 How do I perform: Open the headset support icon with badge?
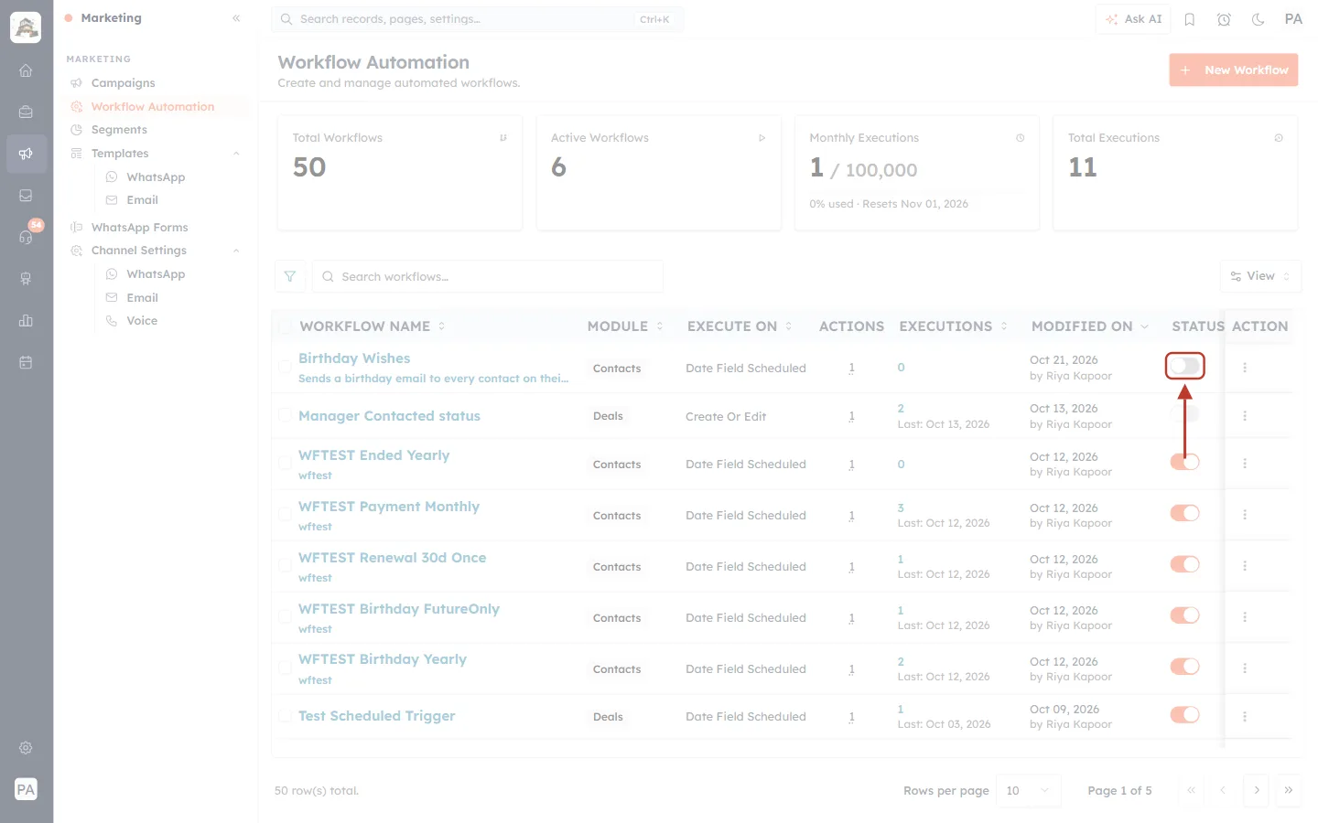[26, 237]
